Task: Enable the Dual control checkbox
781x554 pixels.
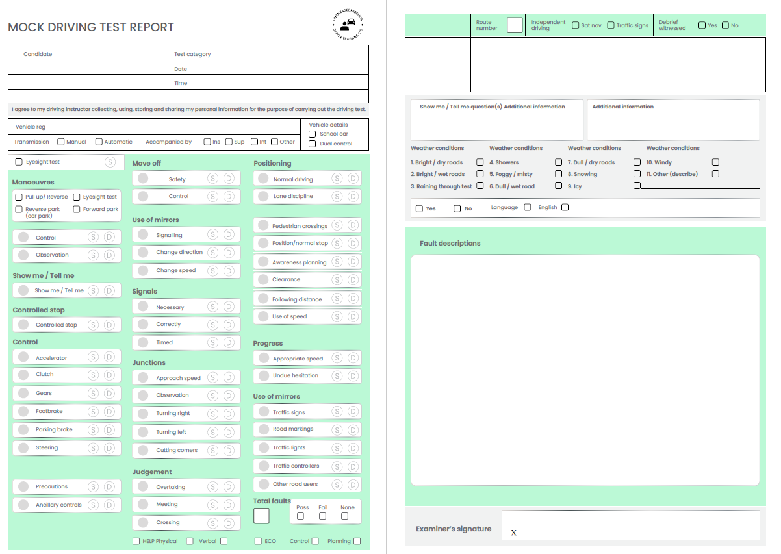Action: (312, 144)
